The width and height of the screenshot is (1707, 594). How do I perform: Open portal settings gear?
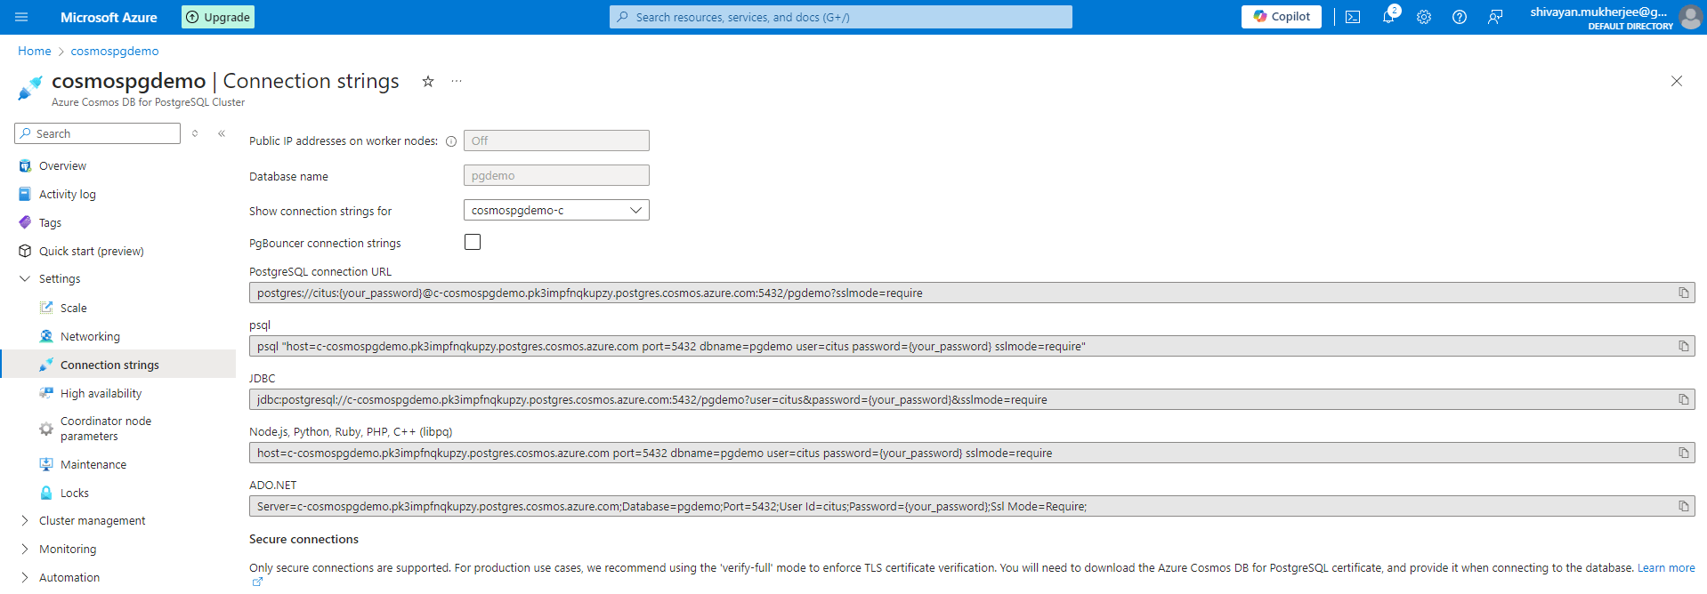tap(1424, 17)
